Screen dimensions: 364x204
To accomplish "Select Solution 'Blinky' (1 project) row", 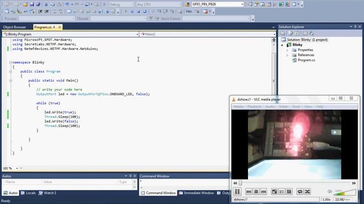I will click(307, 40).
